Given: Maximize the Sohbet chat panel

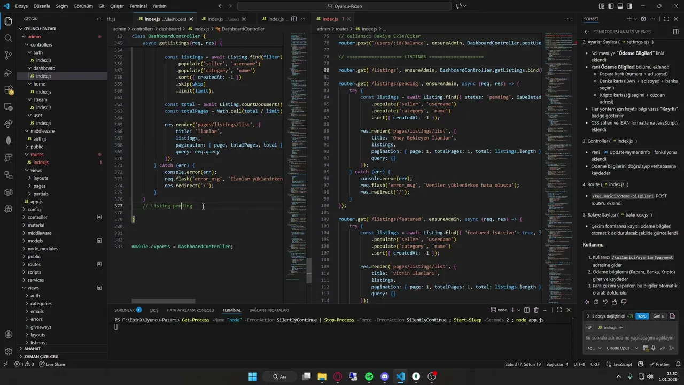Looking at the screenshot, I should 666,19.
